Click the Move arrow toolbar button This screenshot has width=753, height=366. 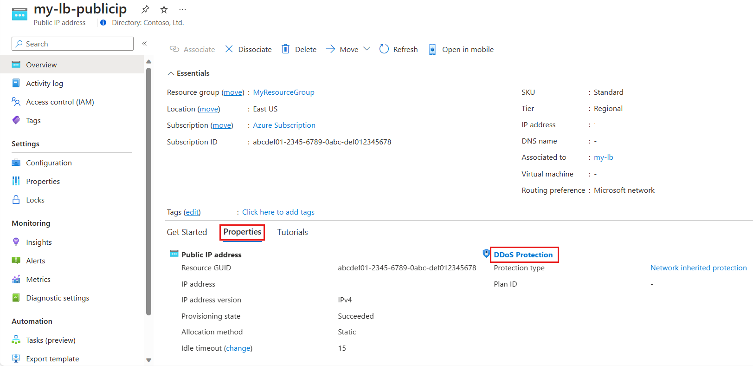342,49
